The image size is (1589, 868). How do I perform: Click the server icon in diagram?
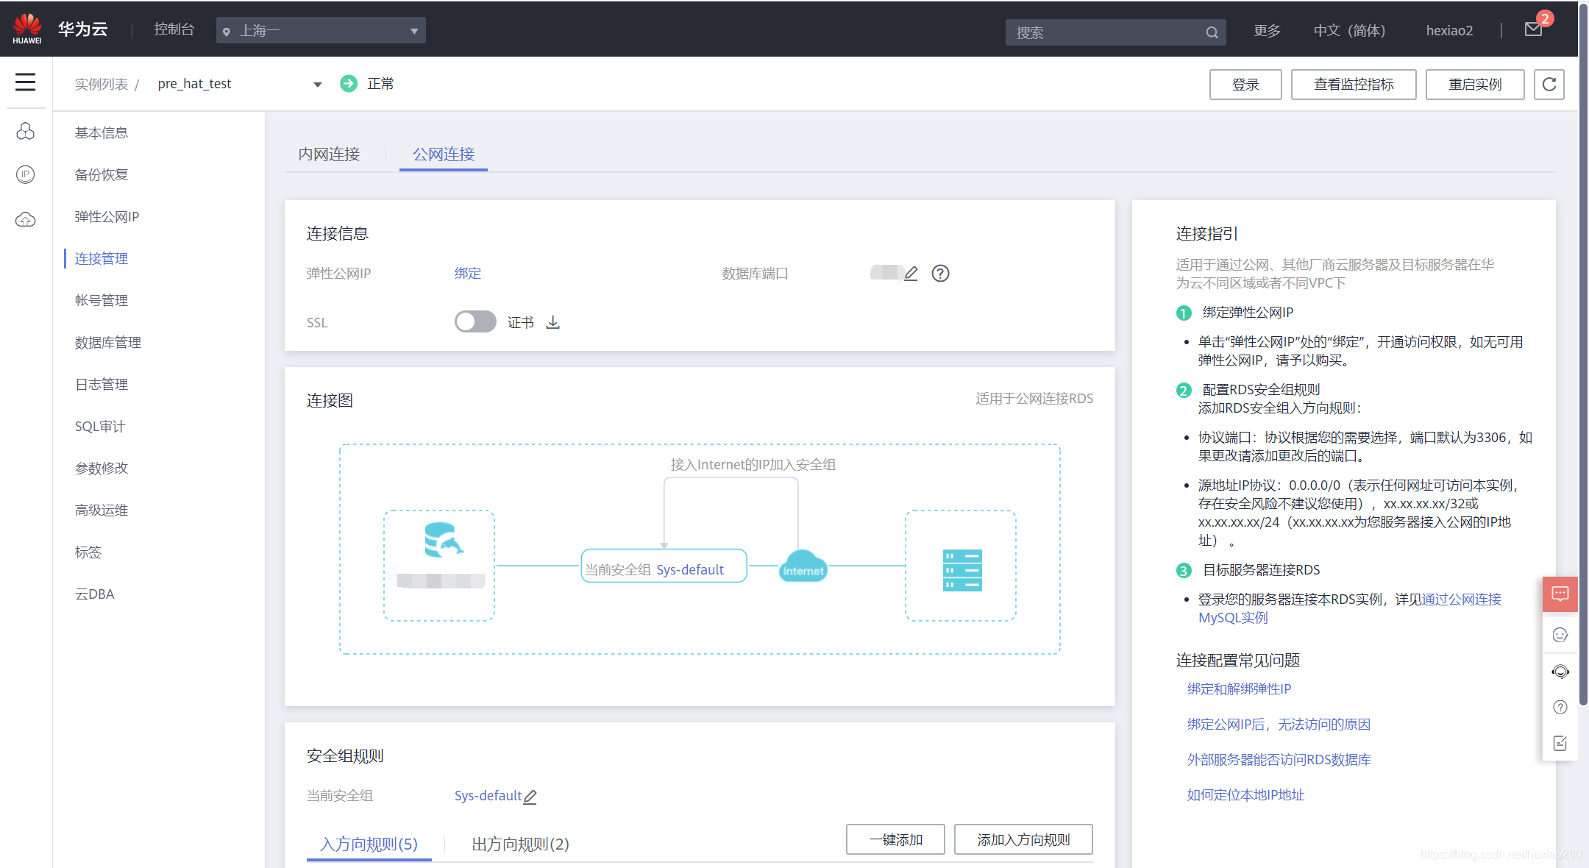(x=962, y=570)
